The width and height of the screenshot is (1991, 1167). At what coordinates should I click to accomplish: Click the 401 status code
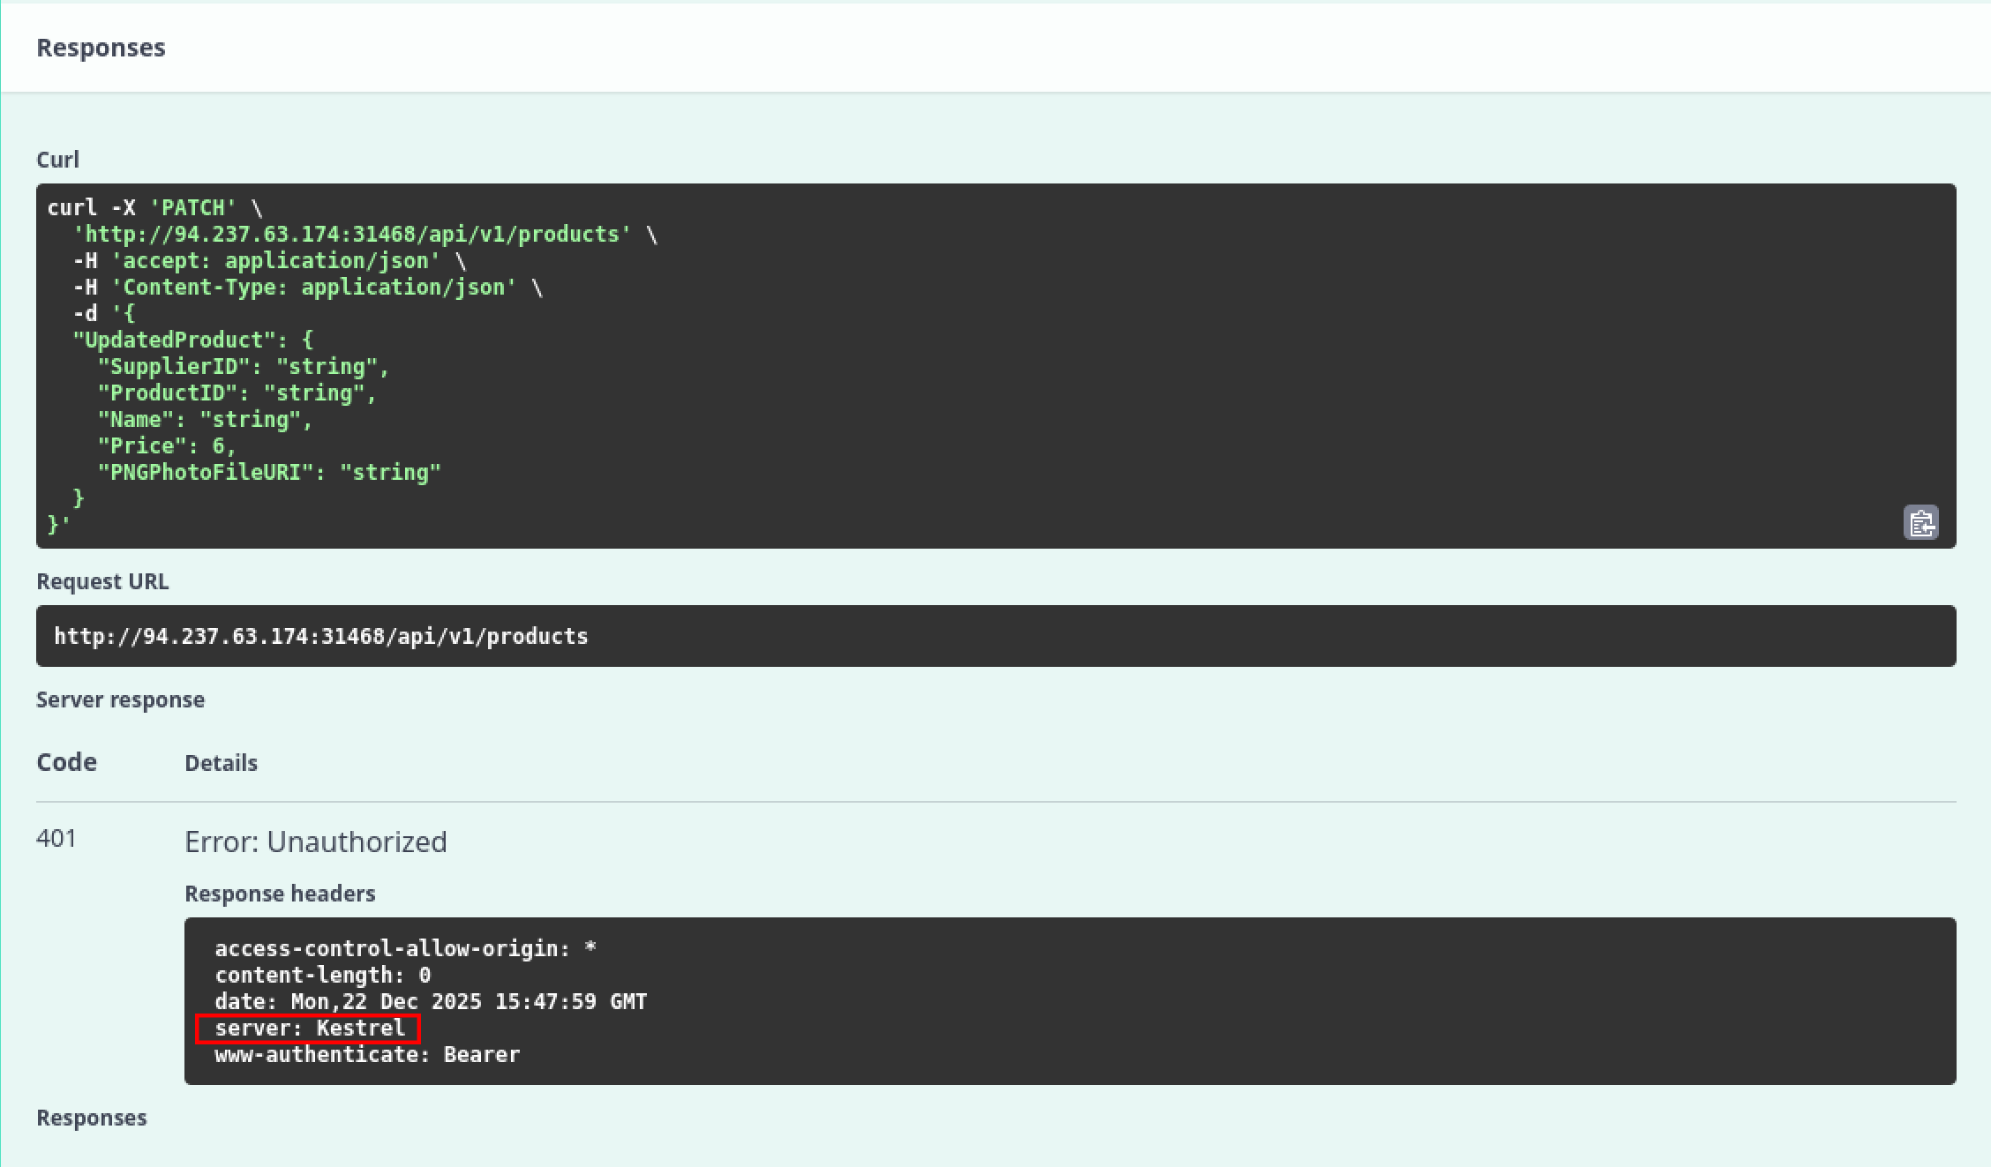(x=56, y=838)
